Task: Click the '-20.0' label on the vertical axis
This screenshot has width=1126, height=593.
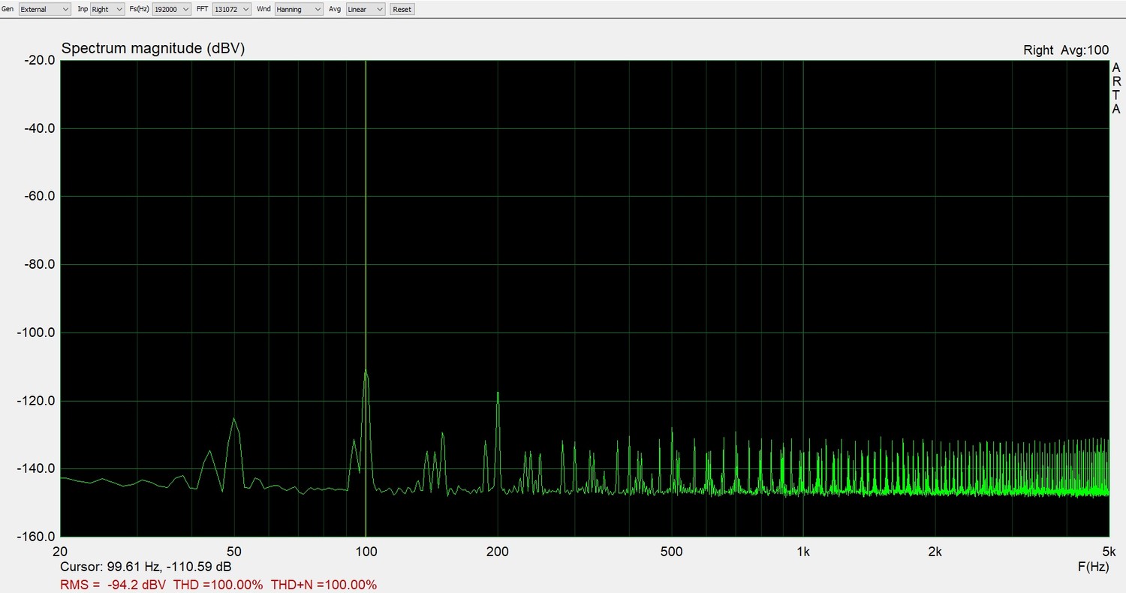Action: click(41, 60)
